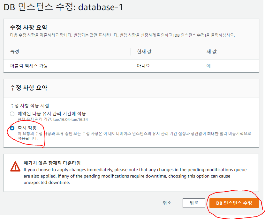
Task: Click the orange 'DB 인스턴스 수정' button
Action: click(234, 203)
